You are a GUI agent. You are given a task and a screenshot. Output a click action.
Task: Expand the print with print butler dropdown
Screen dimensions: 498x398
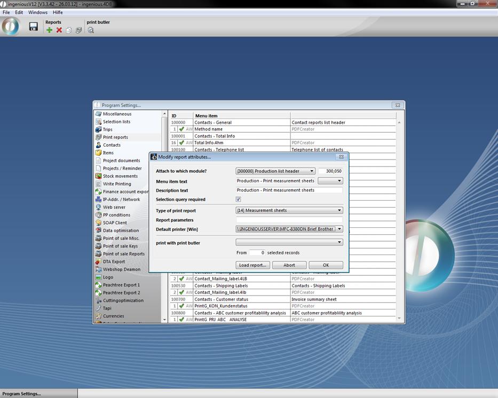339,242
